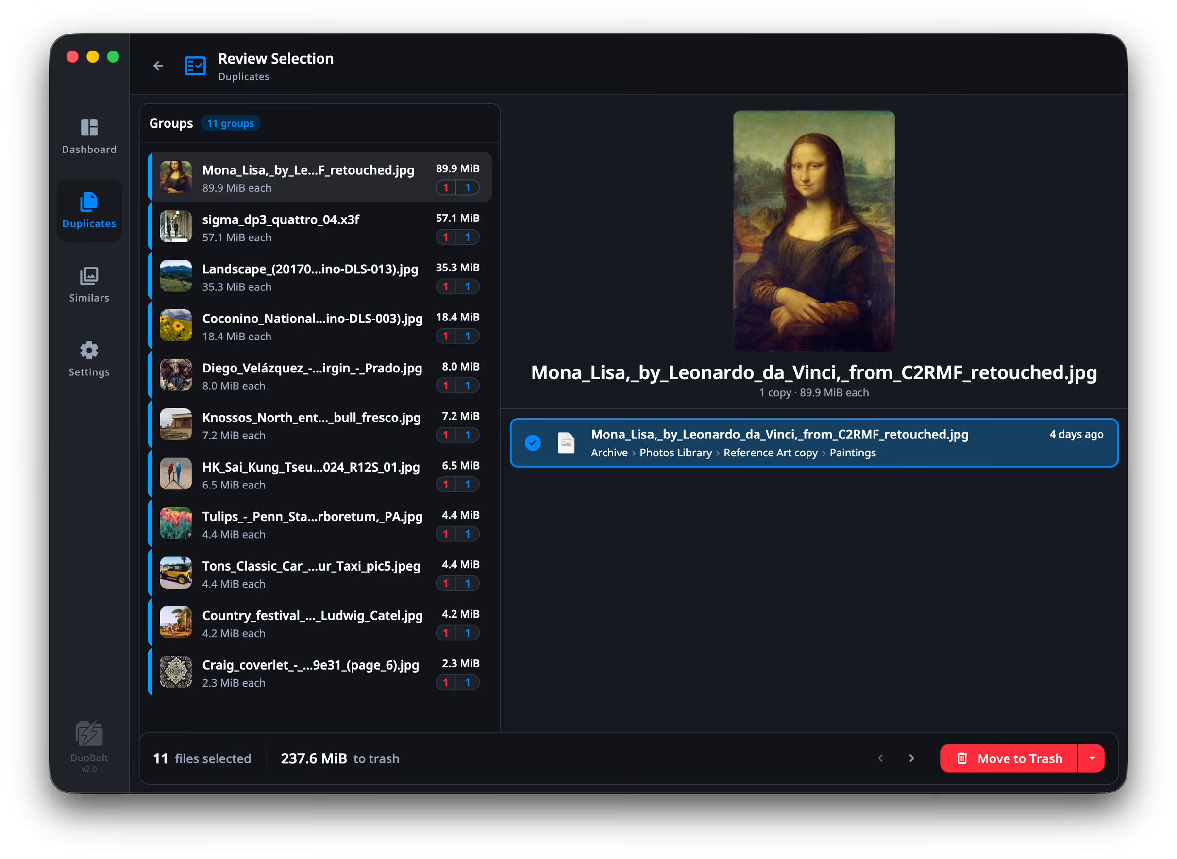Screen dimensions: 1177x859
Task: Select Coconino_National...ino-DLS-003).jpg file name
Action: pos(312,319)
